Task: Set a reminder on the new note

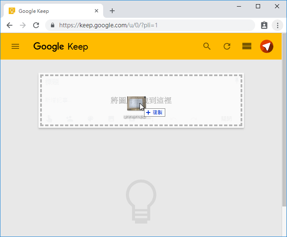Action: pyautogui.click(x=49, y=119)
